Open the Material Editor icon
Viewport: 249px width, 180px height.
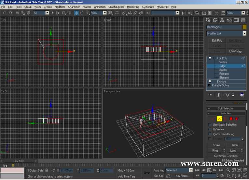click(x=216, y=13)
